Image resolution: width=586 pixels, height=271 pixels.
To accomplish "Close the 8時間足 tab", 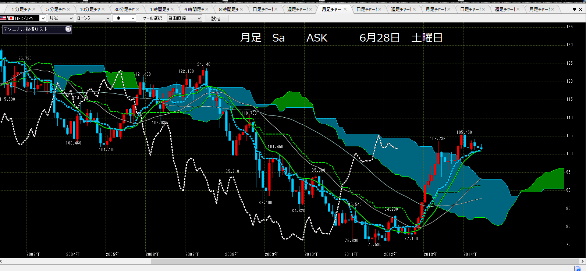I will click(x=241, y=9).
